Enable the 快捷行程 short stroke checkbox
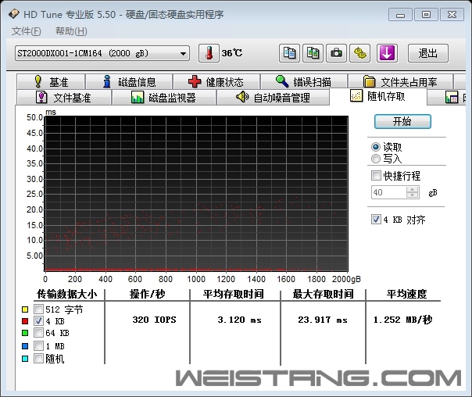 click(x=376, y=175)
